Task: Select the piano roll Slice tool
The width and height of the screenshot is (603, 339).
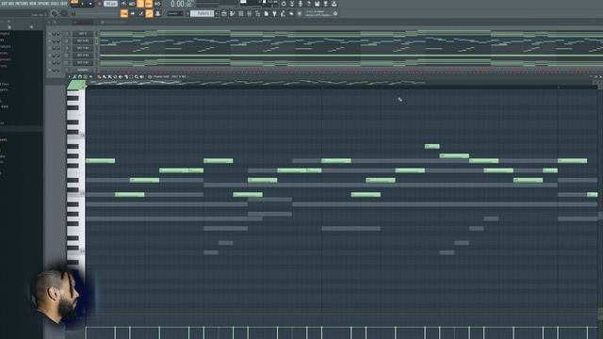Action: (126, 77)
